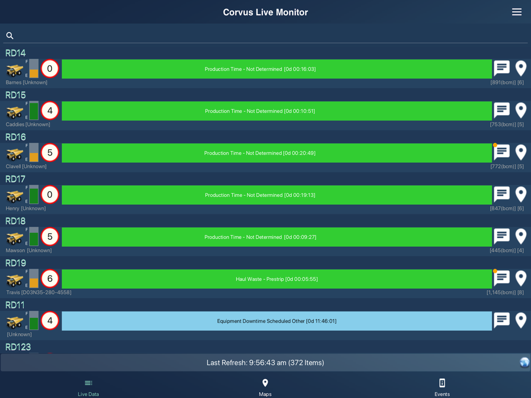Open messages for truck RD11
The image size is (531, 398).
click(502, 321)
